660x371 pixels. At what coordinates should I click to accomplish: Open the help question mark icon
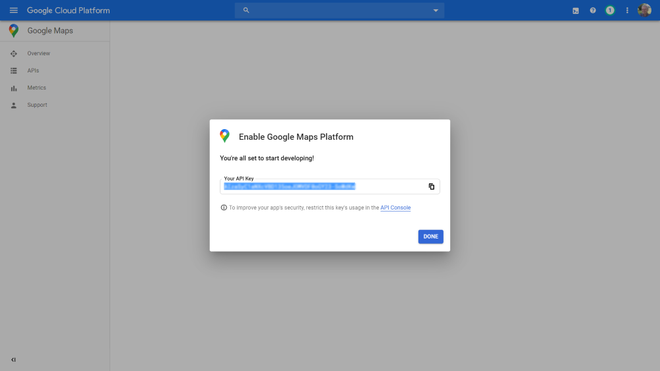(x=593, y=11)
